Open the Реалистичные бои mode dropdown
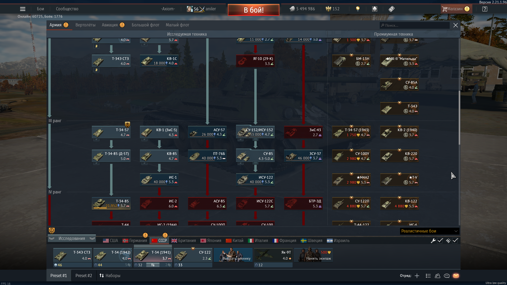Viewport: 507px width, 285px height. pos(430,231)
